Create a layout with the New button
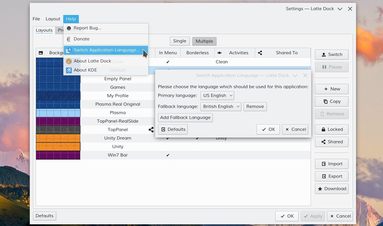 click(x=332, y=89)
